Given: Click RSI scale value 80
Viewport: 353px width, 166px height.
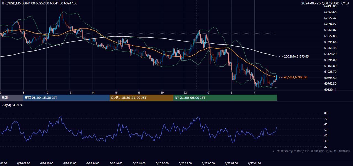Looking at the screenshot, I should tap(326, 113).
